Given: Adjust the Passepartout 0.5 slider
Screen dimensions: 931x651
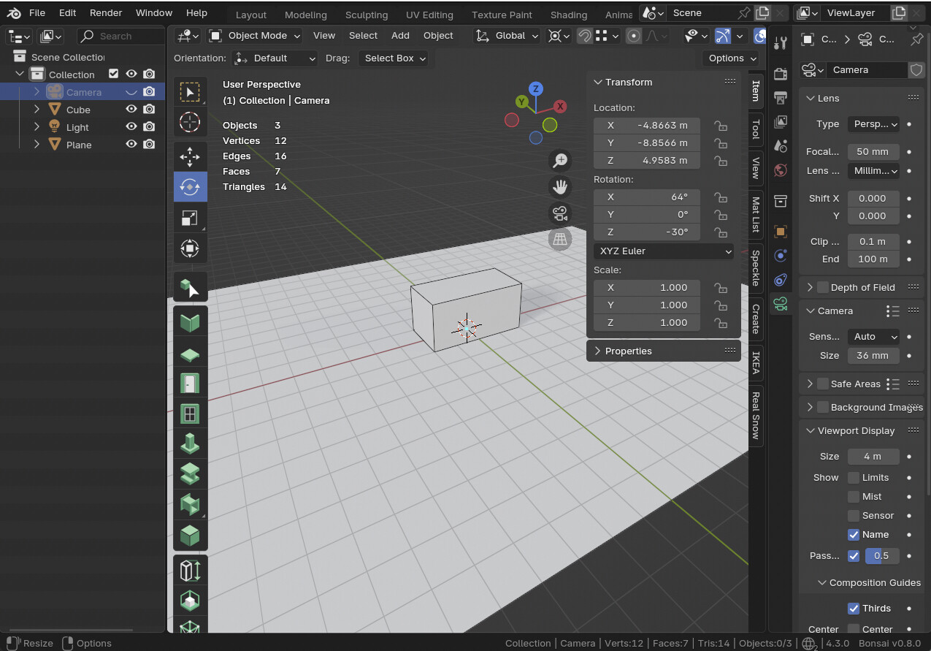Looking at the screenshot, I should click(x=882, y=556).
